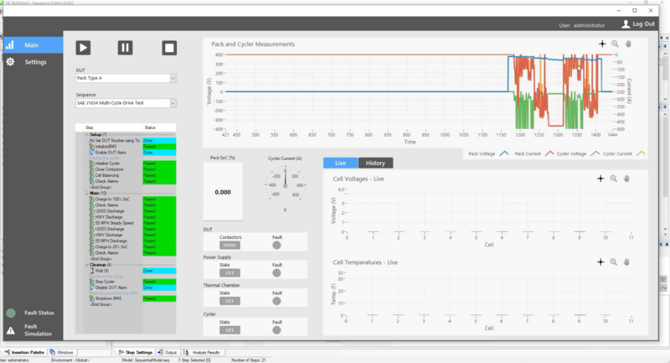Open Fault Simulation warning icon

[11, 331]
